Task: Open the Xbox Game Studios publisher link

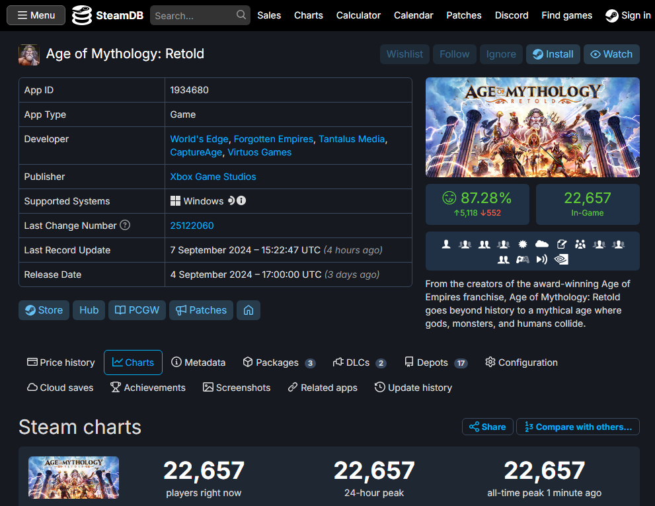Action: tap(212, 177)
